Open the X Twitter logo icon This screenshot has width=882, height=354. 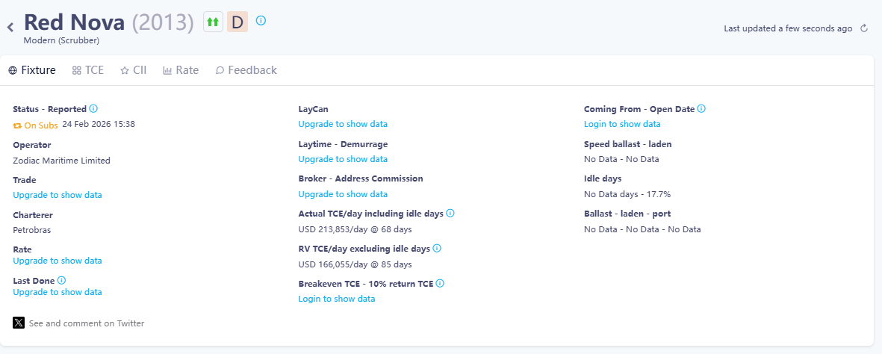19,323
